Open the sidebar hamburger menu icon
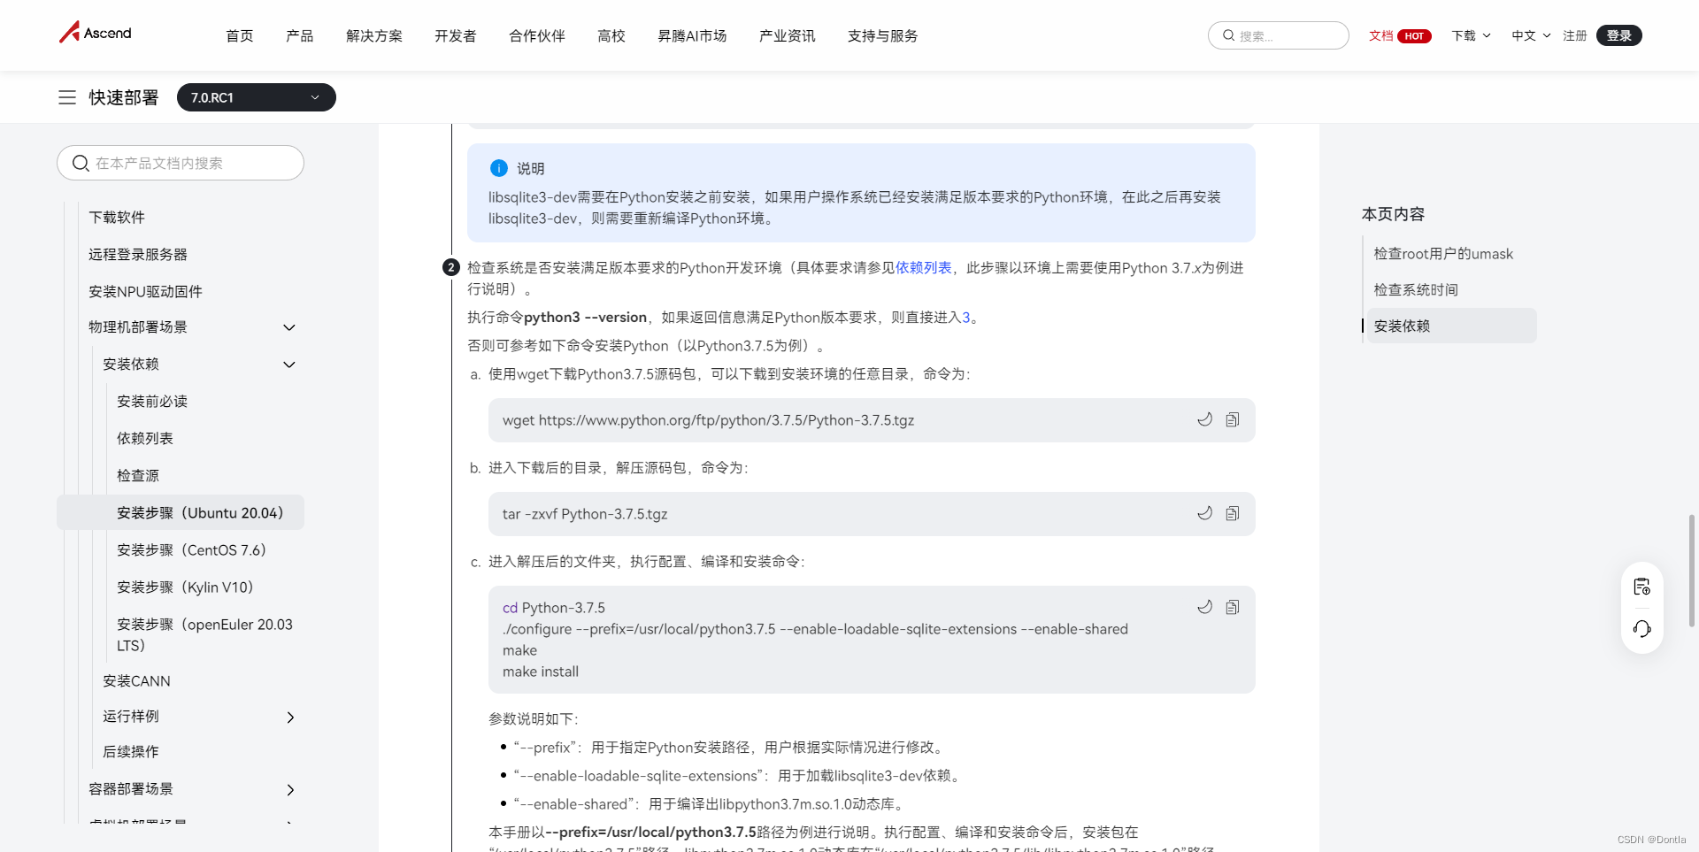Viewport: 1699px width, 852px height. [66, 97]
